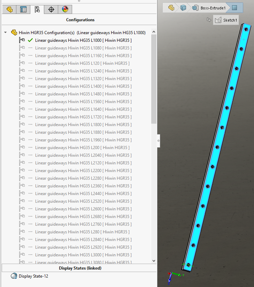254x287 pixels.
Task: Click the scroll-down arrow of the configurations list
Action: [x=154, y=261]
